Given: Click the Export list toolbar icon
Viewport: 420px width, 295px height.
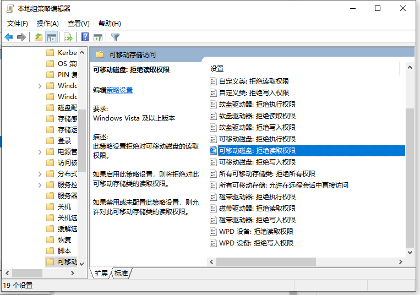Looking at the screenshot, I should coord(68,37).
